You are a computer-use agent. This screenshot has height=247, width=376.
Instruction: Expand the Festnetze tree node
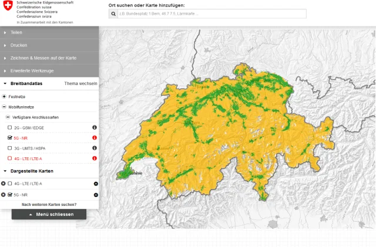click(4, 96)
